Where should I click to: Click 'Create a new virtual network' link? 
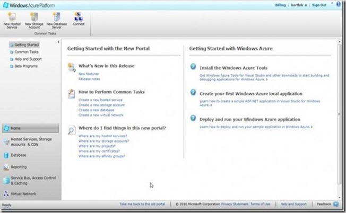click(x=101, y=114)
